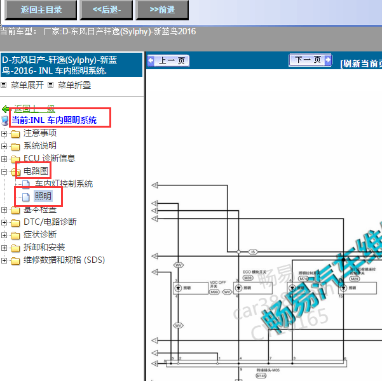This screenshot has width=382, height=381.
Task: Click the 返回主目录 button
Action: click(x=41, y=10)
